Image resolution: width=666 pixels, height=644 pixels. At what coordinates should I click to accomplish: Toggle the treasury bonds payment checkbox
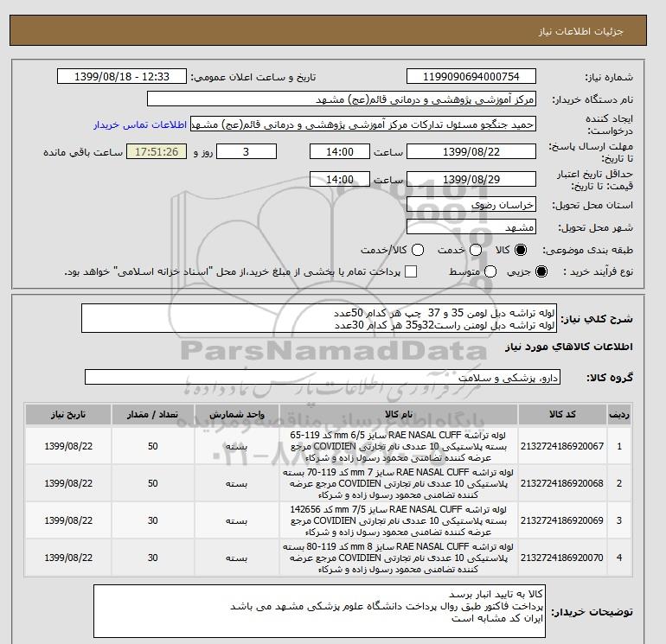pyautogui.click(x=411, y=271)
